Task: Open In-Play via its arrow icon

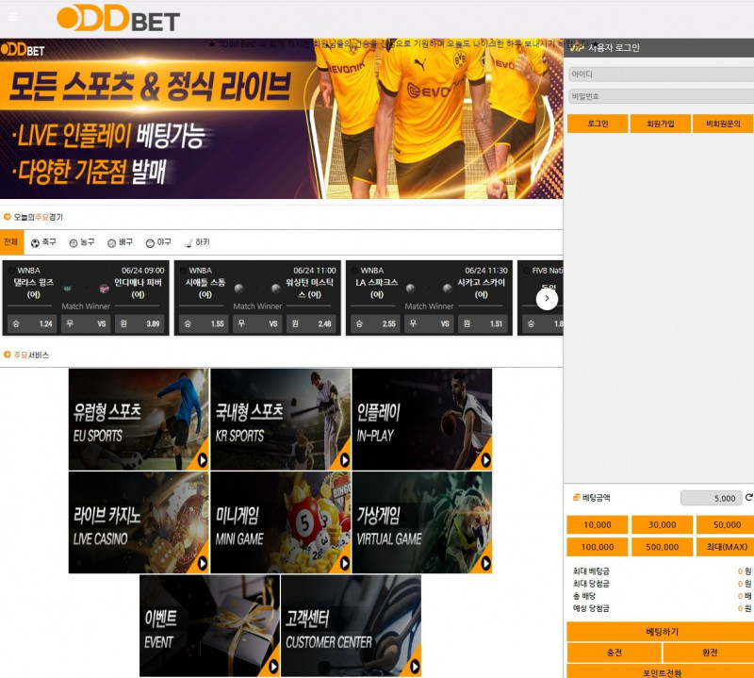Action: tap(484, 460)
